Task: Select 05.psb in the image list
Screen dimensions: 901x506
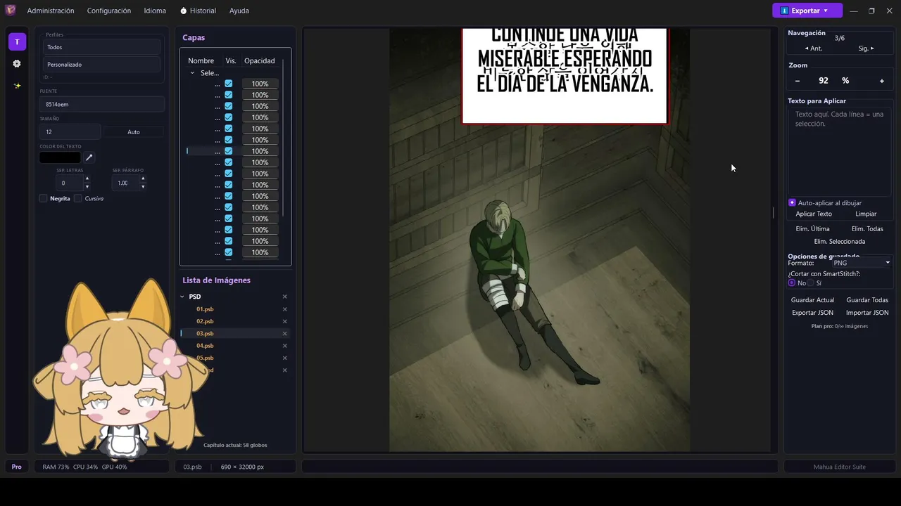Action: click(205, 358)
